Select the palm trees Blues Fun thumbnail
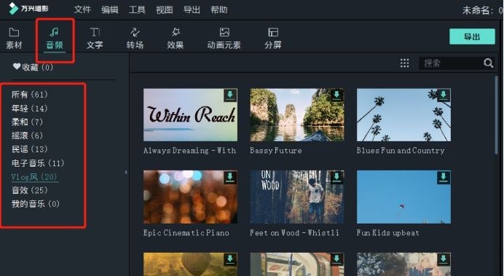 tap(403, 115)
